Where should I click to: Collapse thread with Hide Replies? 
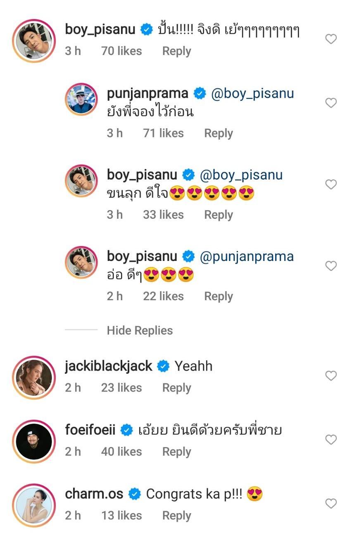click(x=140, y=330)
